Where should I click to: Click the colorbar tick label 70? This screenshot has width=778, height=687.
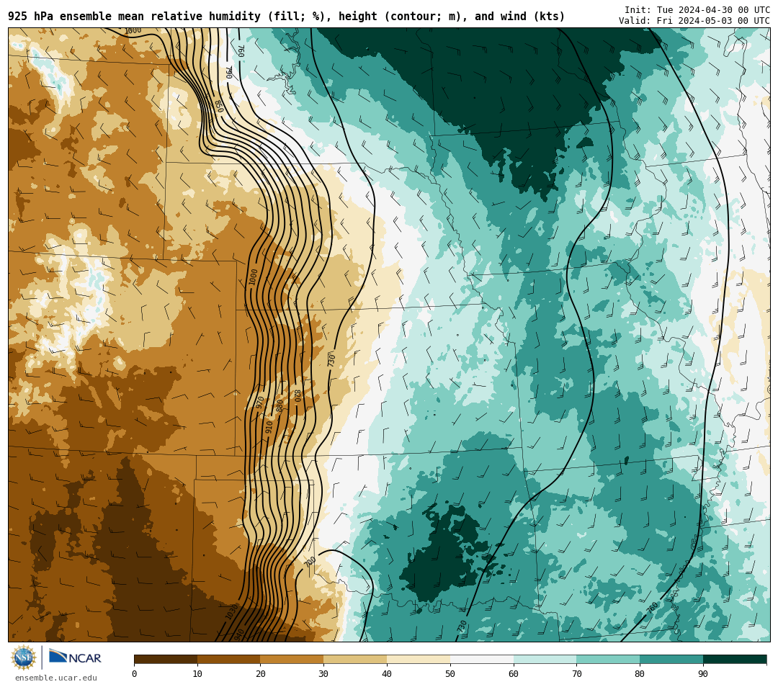pos(576,673)
